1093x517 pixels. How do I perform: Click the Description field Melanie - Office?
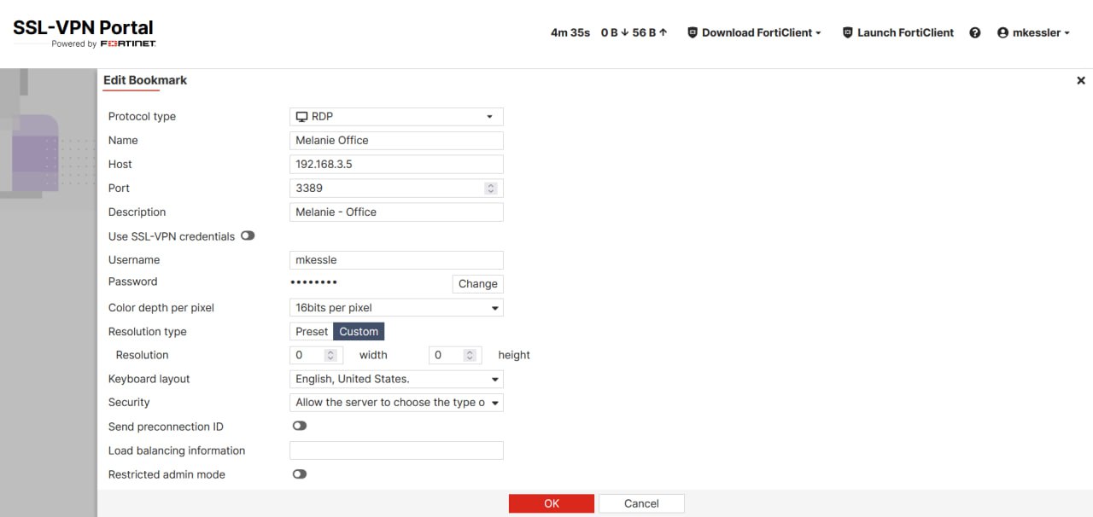(x=396, y=212)
